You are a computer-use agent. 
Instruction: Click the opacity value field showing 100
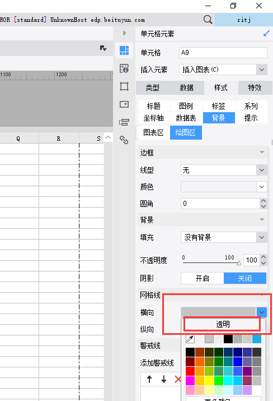point(252,260)
